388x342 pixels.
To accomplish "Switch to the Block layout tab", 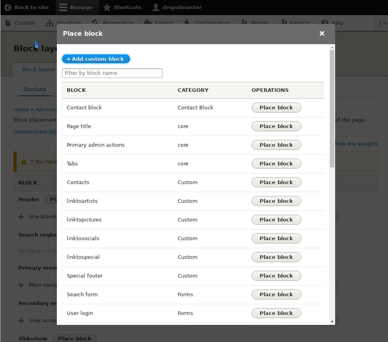I will [39, 69].
